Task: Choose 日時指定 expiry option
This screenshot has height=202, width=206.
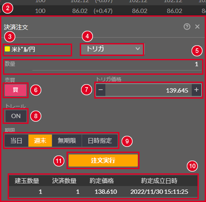Action: click(100, 141)
